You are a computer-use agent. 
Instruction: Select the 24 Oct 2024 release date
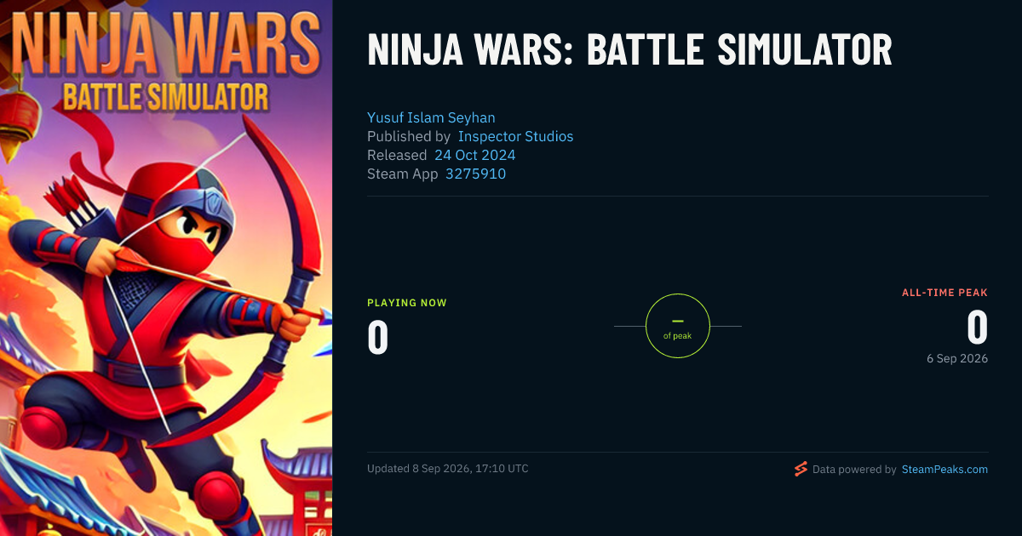(x=475, y=155)
